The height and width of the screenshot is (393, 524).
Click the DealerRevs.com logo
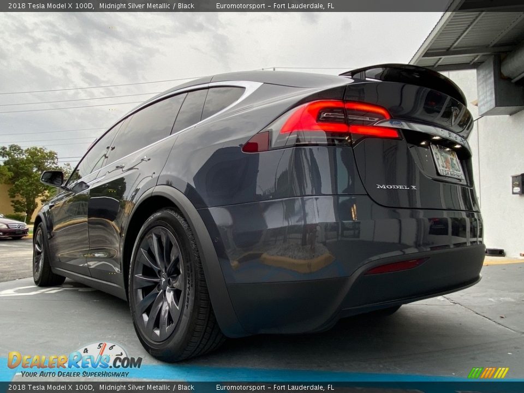tap(75, 360)
